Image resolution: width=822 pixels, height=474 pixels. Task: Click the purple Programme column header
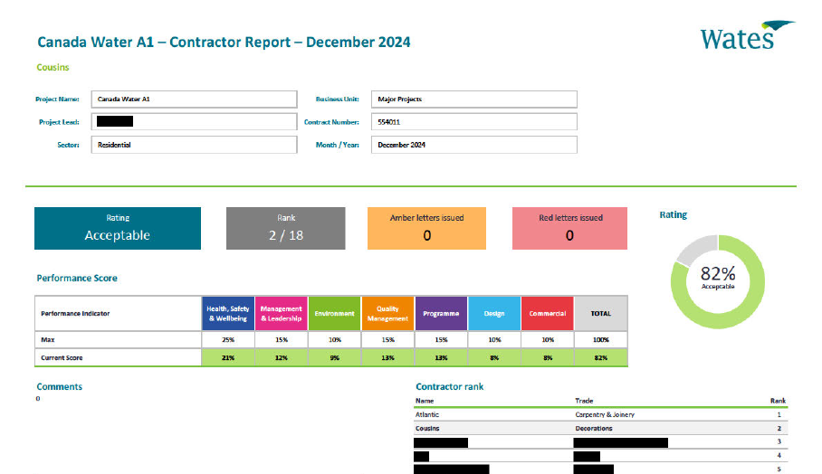(x=441, y=314)
